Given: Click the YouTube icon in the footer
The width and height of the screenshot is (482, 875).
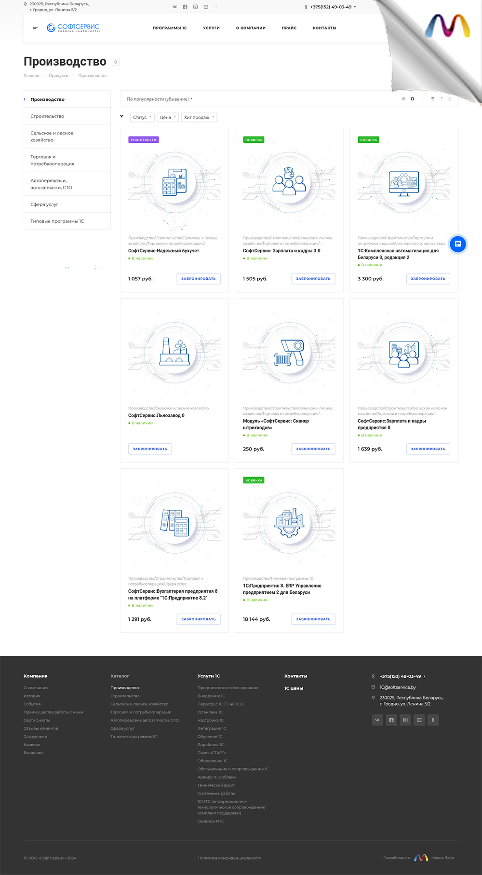Looking at the screenshot, I should pyautogui.click(x=419, y=720).
